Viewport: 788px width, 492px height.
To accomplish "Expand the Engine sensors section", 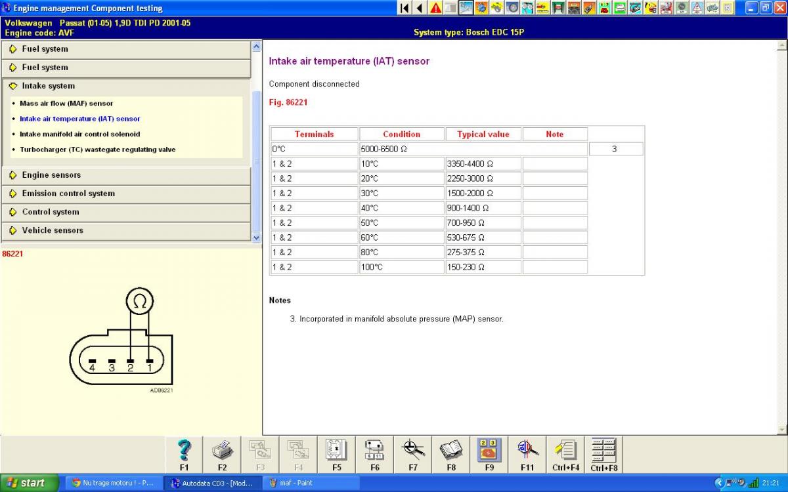I will 51,175.
